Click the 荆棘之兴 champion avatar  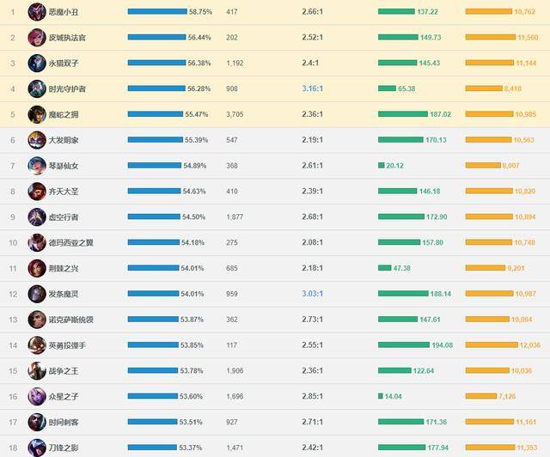point(37,268)
